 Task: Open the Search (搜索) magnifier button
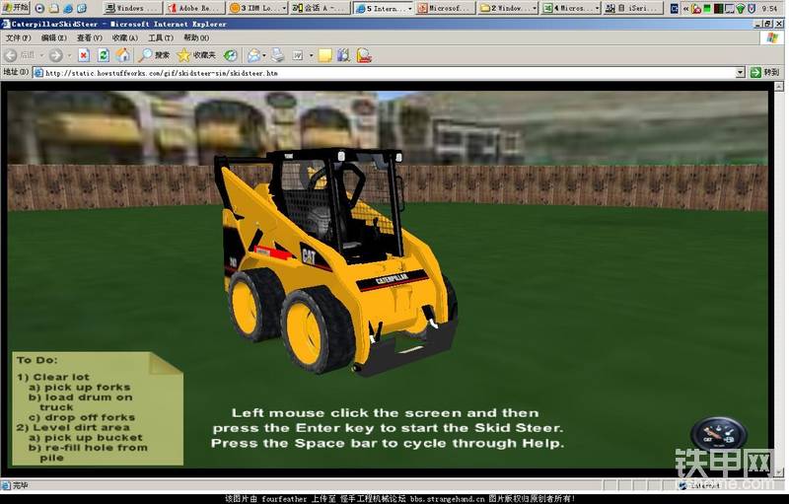tap(154, 55)
